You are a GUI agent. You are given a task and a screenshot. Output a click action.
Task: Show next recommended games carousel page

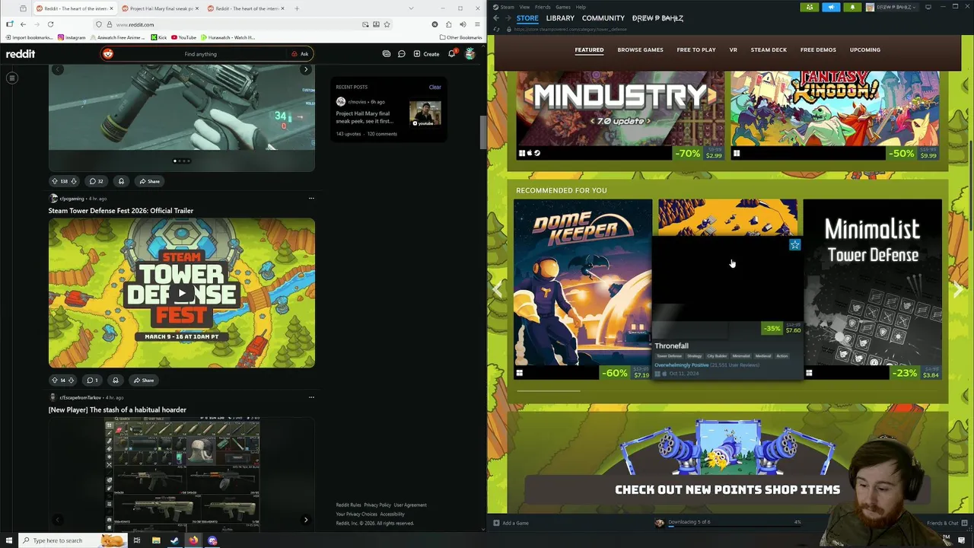[x=958, y=289]
